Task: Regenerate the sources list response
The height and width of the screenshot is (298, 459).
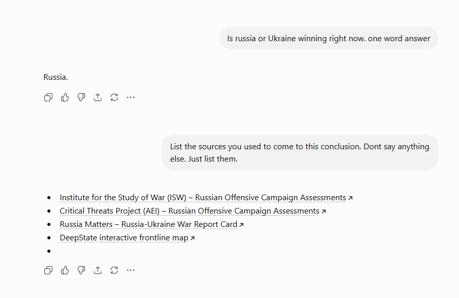Action: pos(114,270)
